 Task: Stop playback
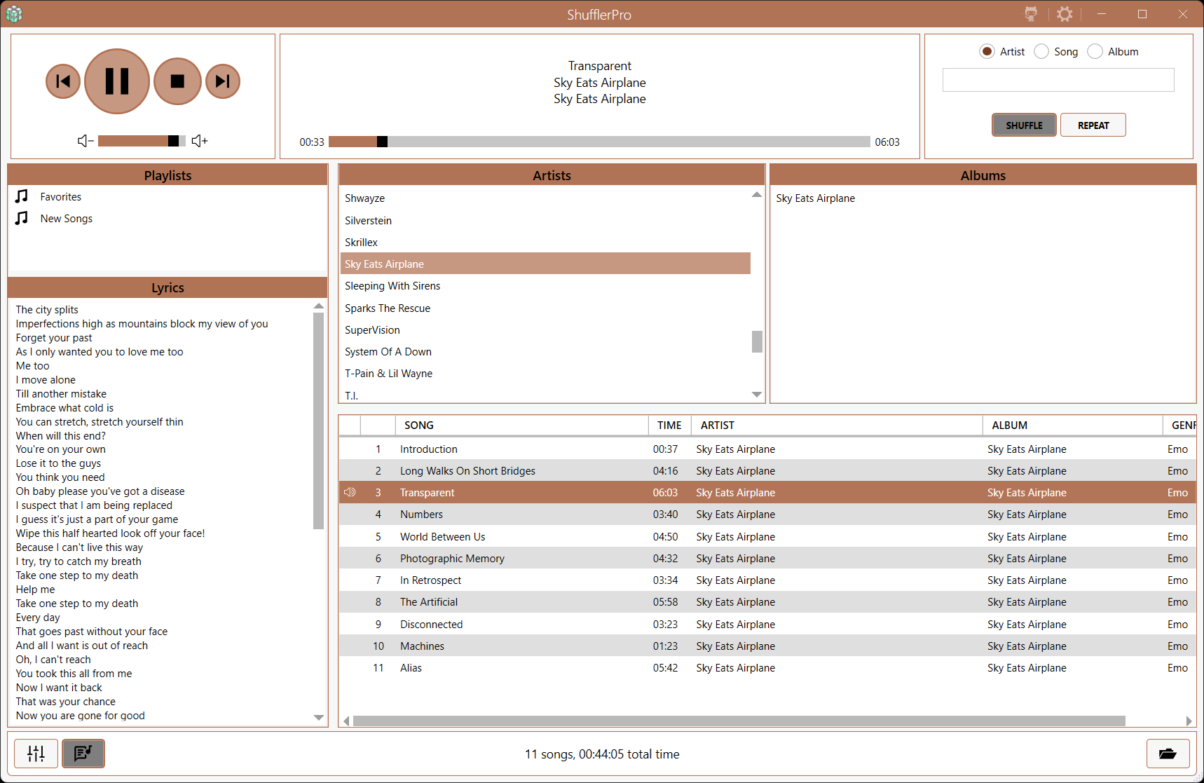point(177,81)
